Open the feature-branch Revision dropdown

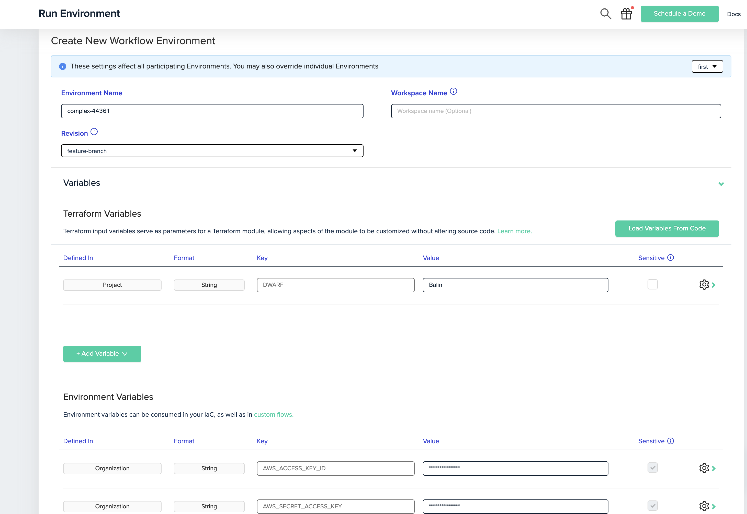212,151
